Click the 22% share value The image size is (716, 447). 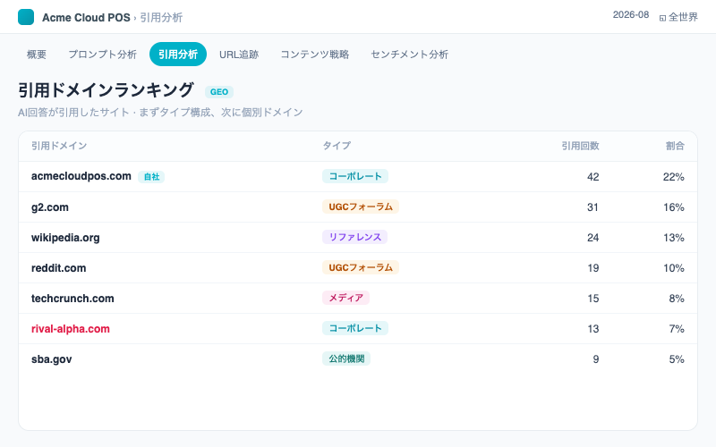[x=674, y=177]
